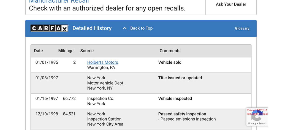Click the CARFAX logo in the header

[49, 28]
